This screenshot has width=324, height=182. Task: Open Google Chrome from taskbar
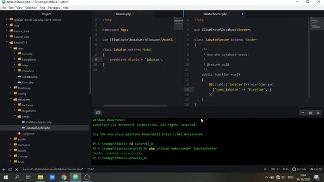click(64, 177)
